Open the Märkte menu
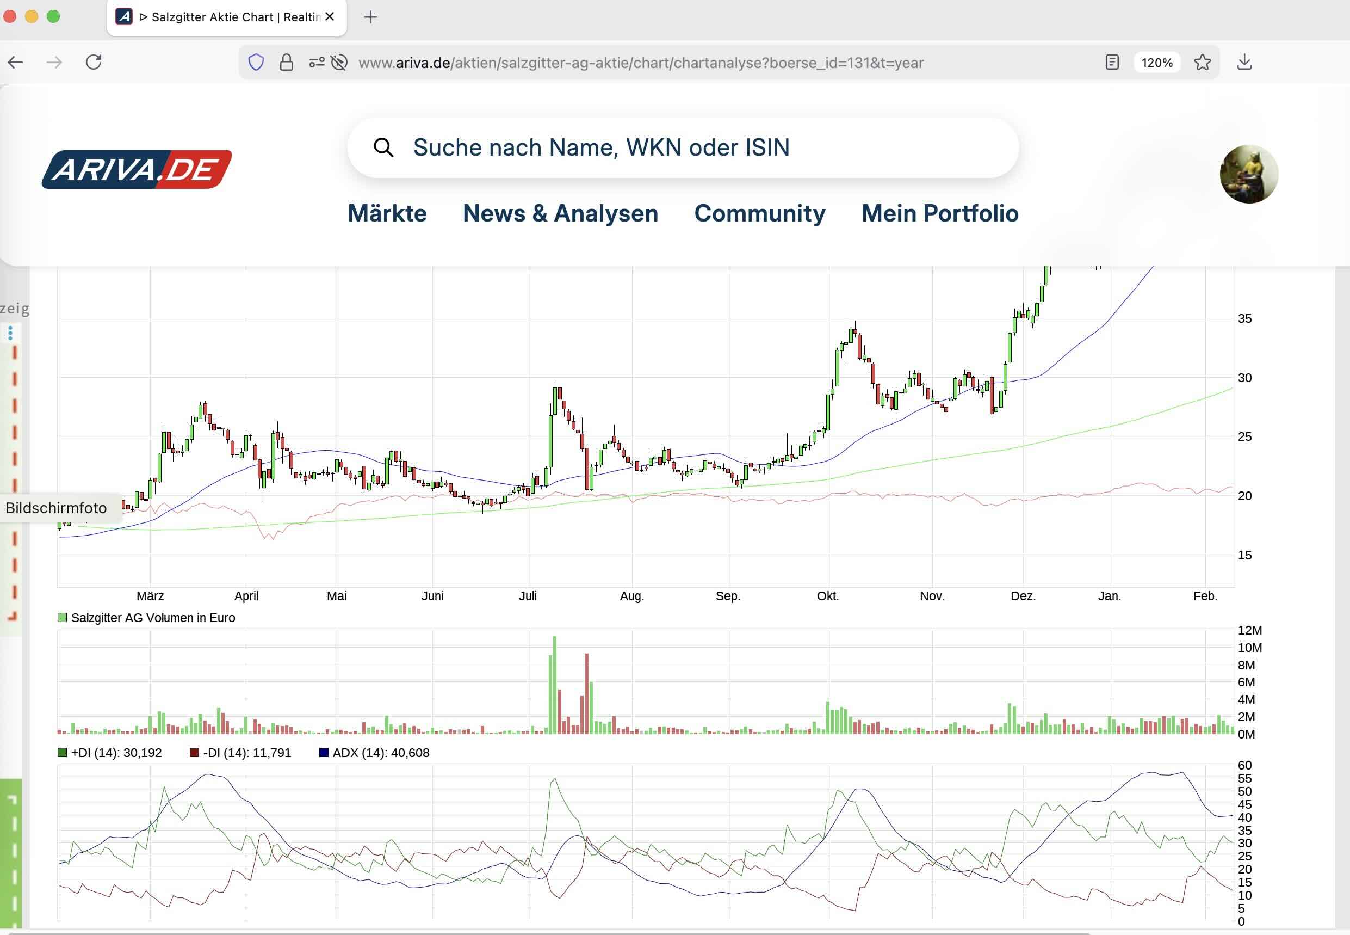 tap(387, 213)
